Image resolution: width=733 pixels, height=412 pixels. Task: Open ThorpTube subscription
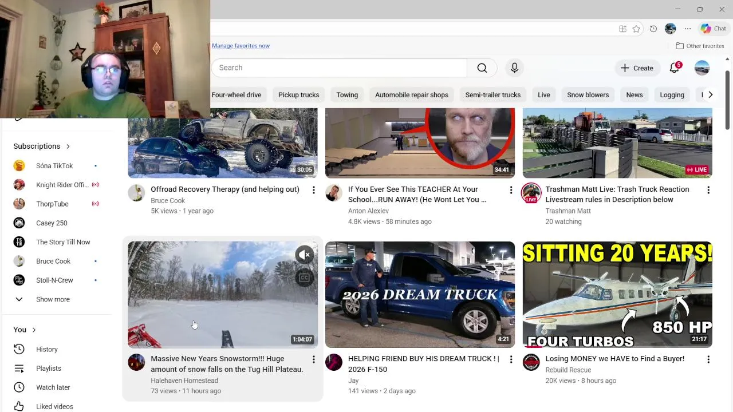coord(56,204)
